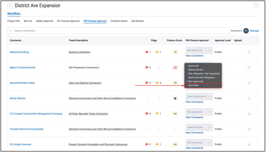Click Manage reviewers link

254,31
